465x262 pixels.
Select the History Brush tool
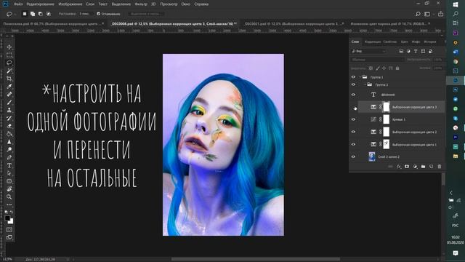point(9,118)
